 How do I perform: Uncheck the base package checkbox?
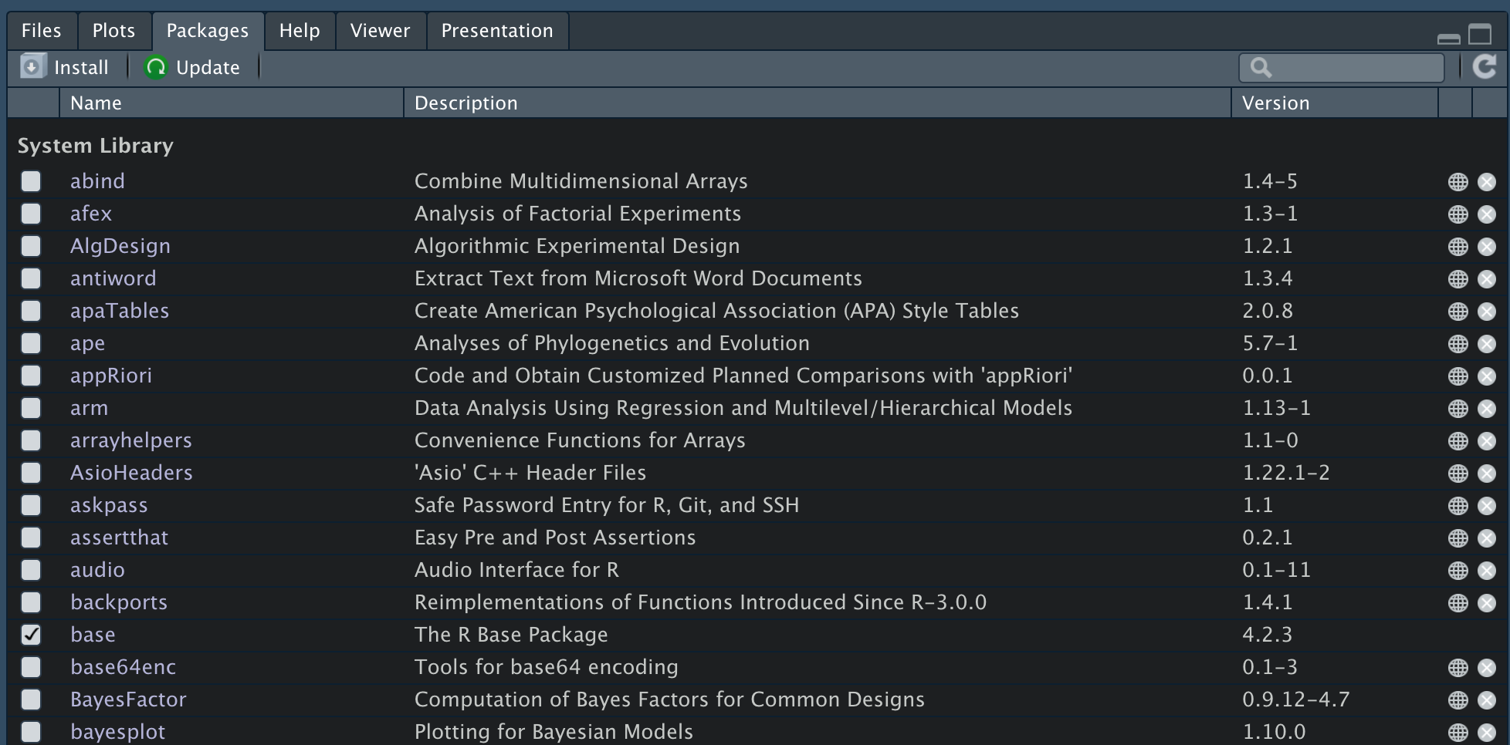31,635
